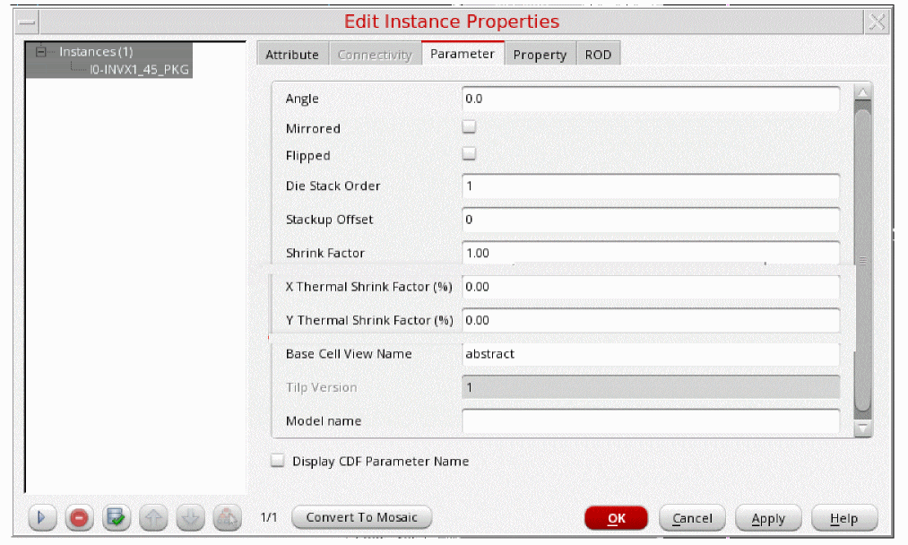908x545 pixels.
Task: Select I0-INVX1_45_PKG in the instance tree
Action: [x=139, y=69]
